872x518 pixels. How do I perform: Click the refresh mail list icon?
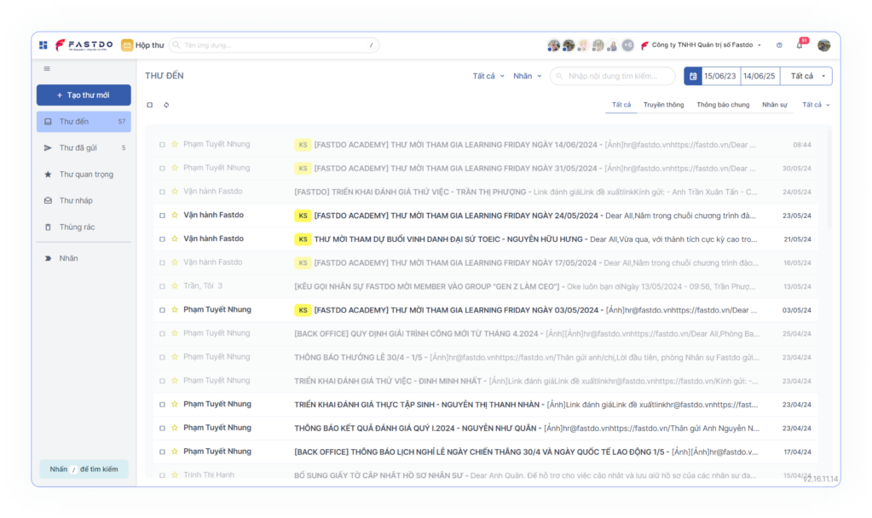click(x=166, y=106)
